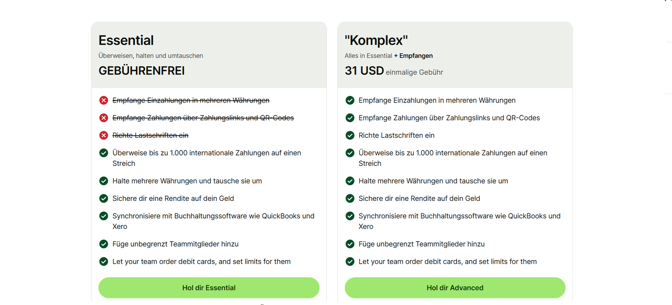This screenshot has width=672, height=305.
Task: Click the '31 USD' price text
Action: pos(364,71)
